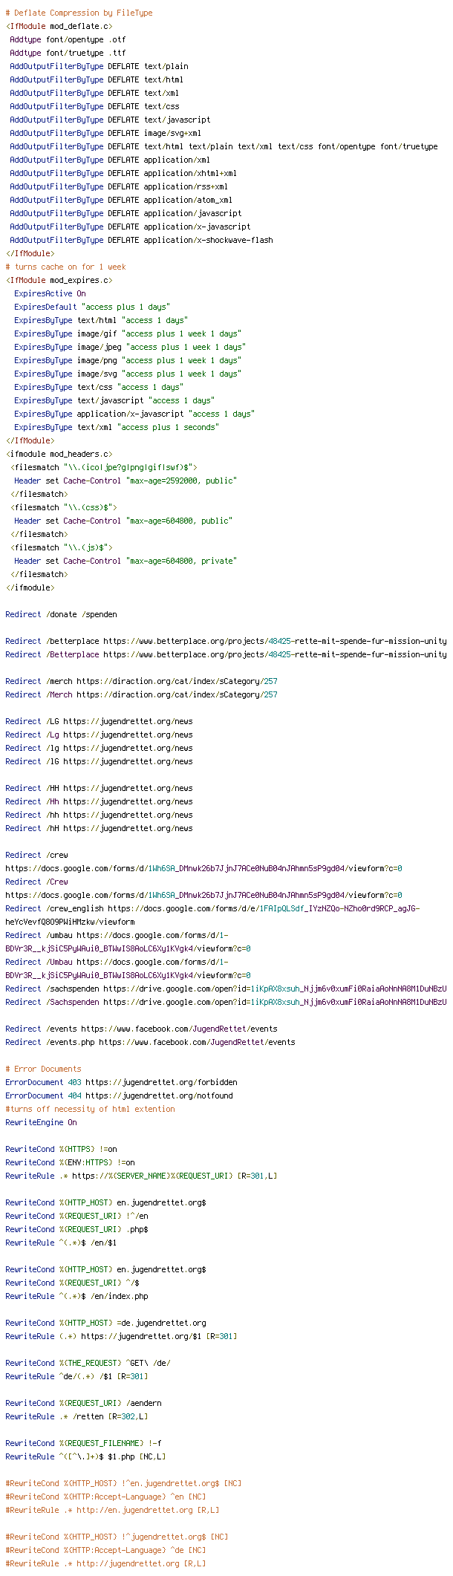Click the 'ExpiresByType image/png' line
The width and height of the screenshot is (453, 1576).
[x=128, y=361]
